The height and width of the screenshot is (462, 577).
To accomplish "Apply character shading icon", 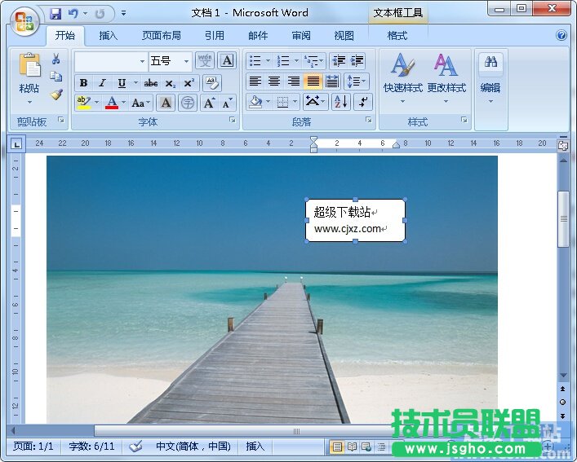I will 166,103.
